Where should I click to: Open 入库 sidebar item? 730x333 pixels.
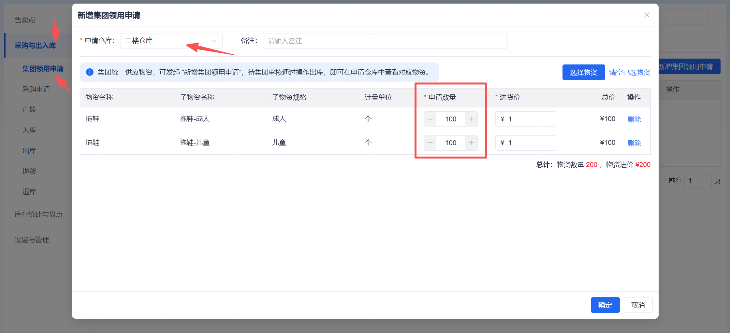29,130
